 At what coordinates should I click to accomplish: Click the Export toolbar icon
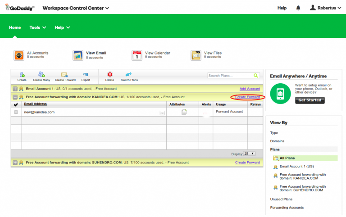click(x=86, y=75)
